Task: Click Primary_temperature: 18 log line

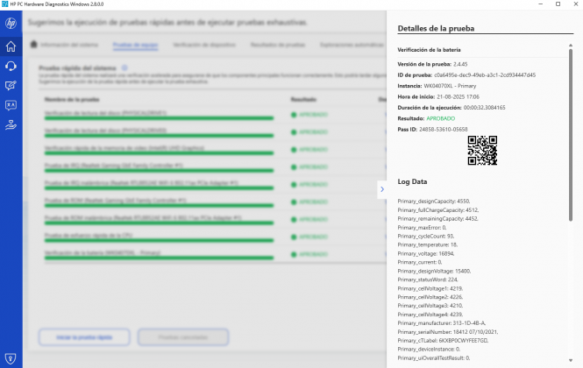Action: [428, 244]
